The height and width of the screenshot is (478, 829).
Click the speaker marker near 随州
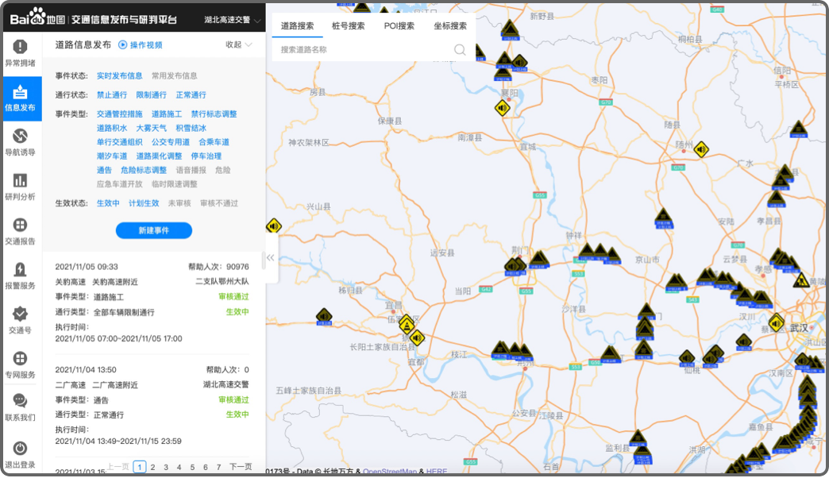701,149
